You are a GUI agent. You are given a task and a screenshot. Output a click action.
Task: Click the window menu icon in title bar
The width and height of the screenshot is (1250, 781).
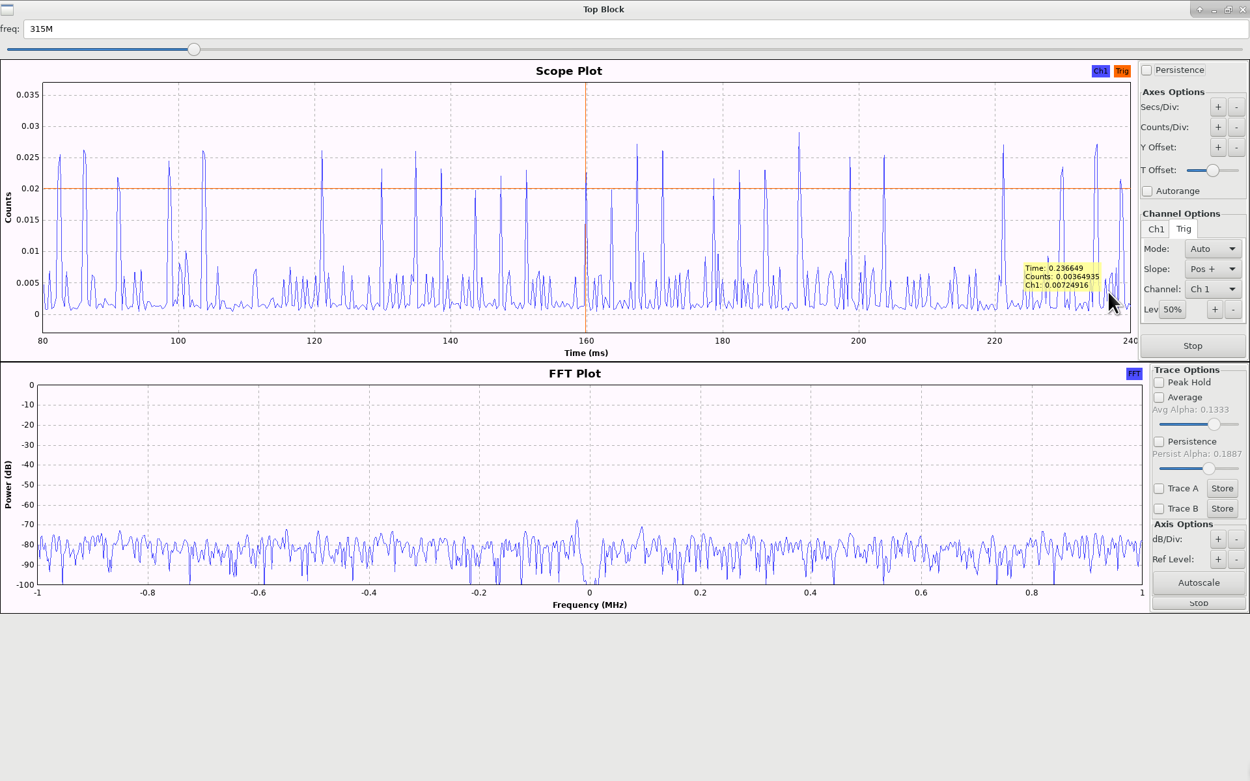7,9
